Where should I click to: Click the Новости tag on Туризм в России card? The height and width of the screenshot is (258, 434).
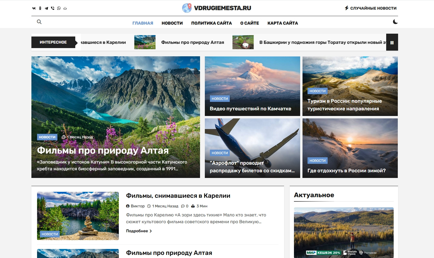[317, 91]
